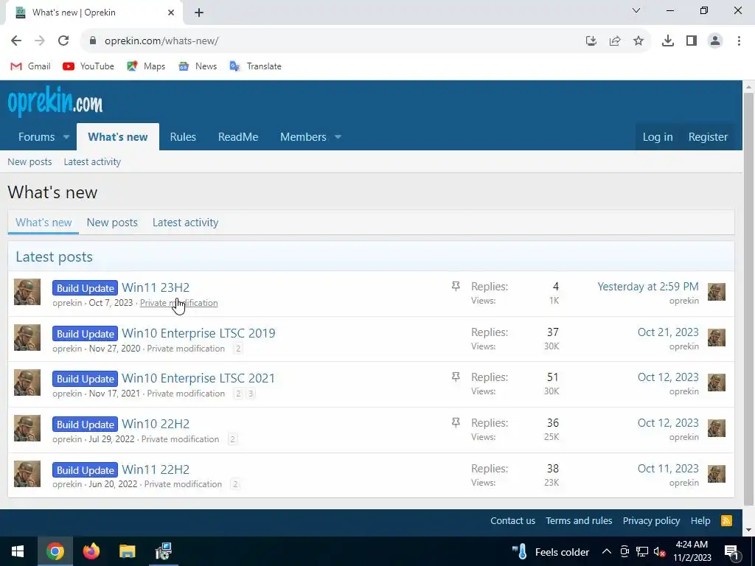Open the Translate bookmark
Image resolution: width=755 pixels, height=566 pixels.
(255, 66)
